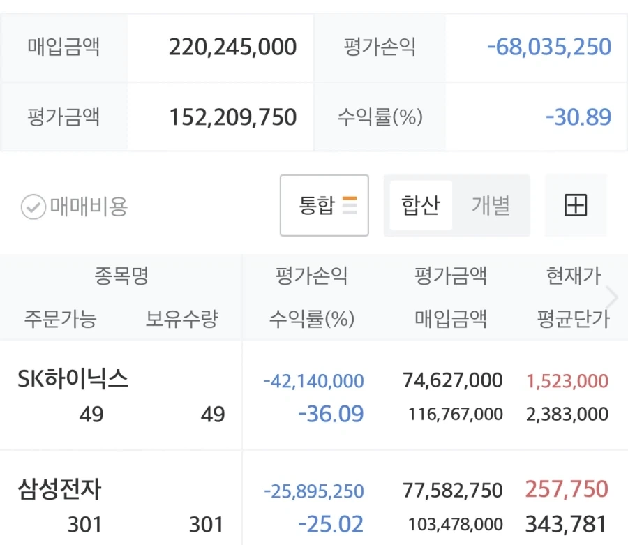Viewport: 628px width, 545px height.
Task: Click the 수익률(%) table column header
Action: (x=312, y=319)
